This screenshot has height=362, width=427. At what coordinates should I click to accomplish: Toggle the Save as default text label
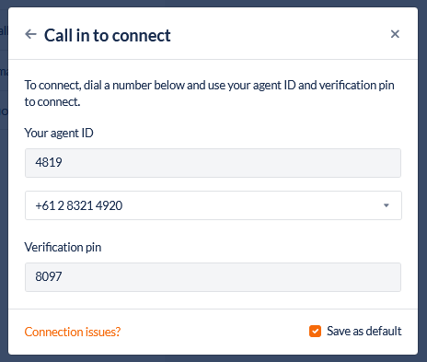coord(364,331)
